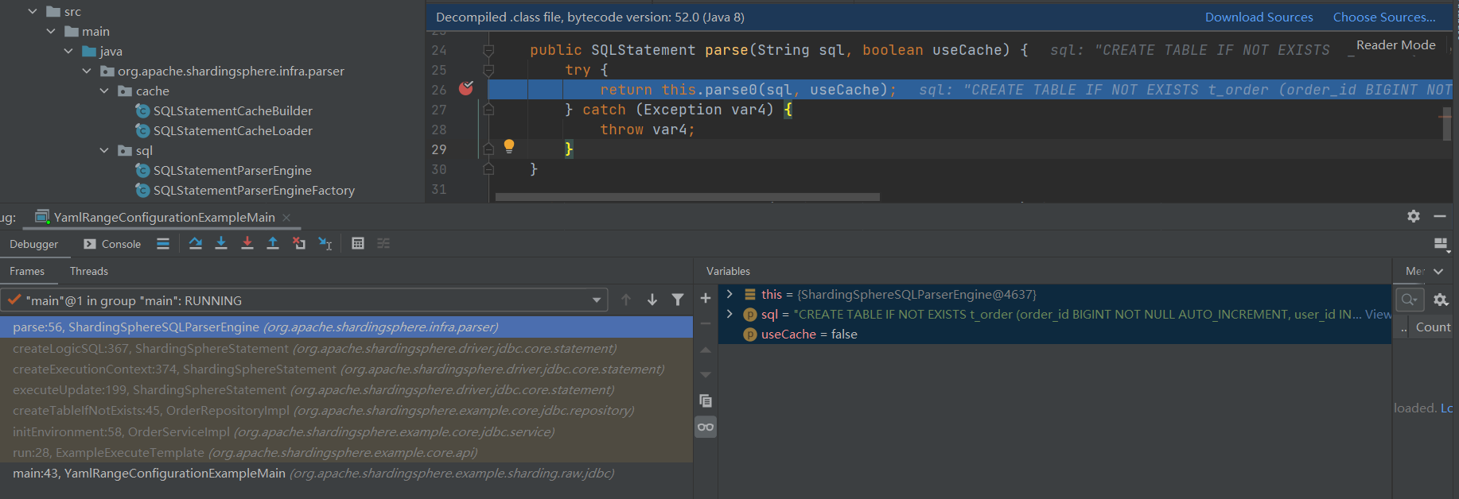
Task: Click the editor horizontal scrollbar
Action: [687, 196]
